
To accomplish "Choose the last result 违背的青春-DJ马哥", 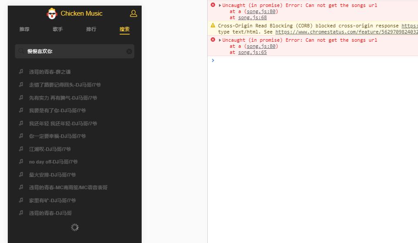I will click(50, 213).
